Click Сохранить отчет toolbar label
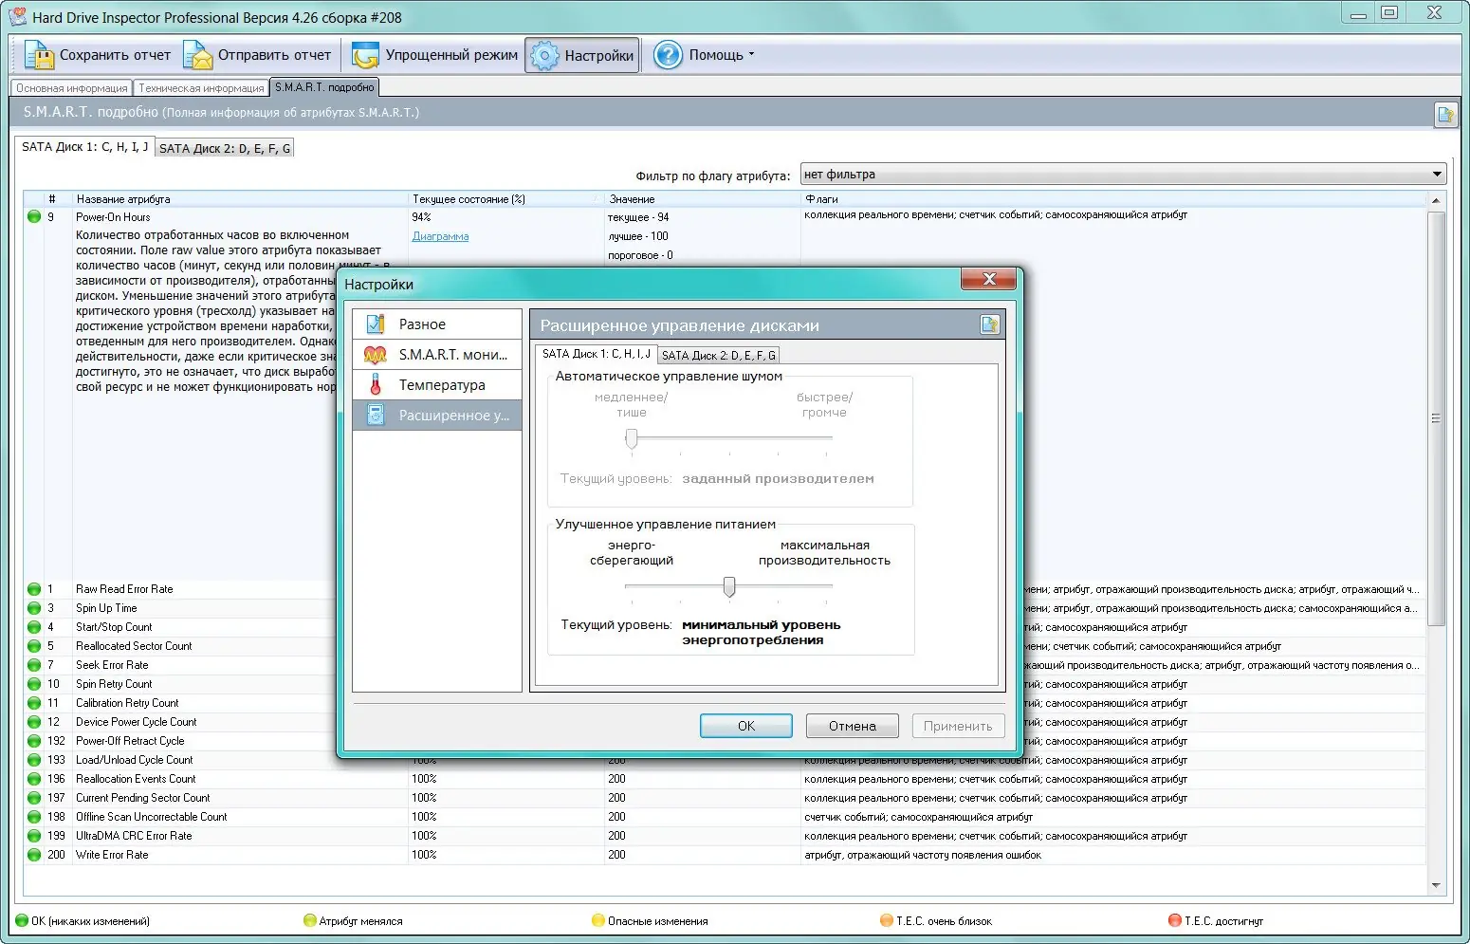This screenshot has height=944, width=1470. click(116, 55)
